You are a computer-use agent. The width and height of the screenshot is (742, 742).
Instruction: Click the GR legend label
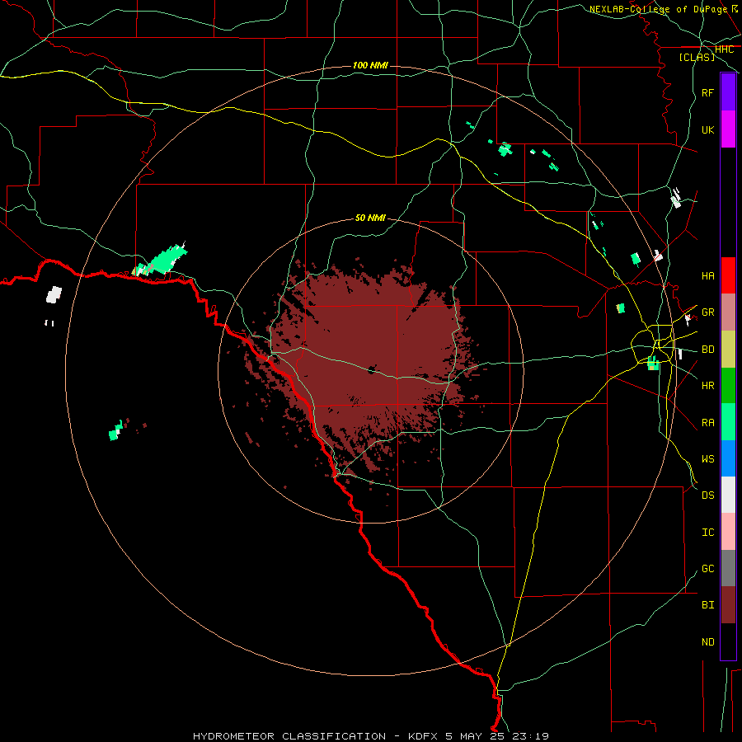pyautogui.click(x=707, y=312)
